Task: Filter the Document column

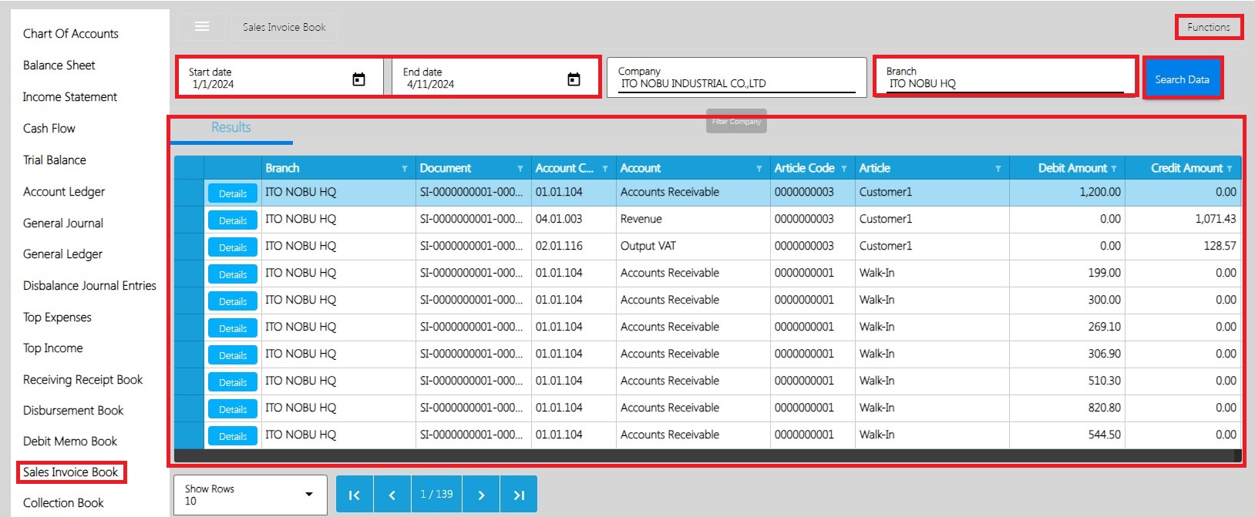Action: [x=520, y=169]
